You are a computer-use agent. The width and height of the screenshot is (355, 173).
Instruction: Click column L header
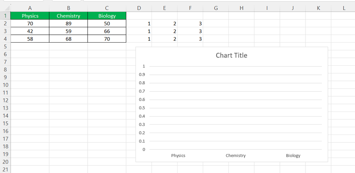(x=344, y=8)
